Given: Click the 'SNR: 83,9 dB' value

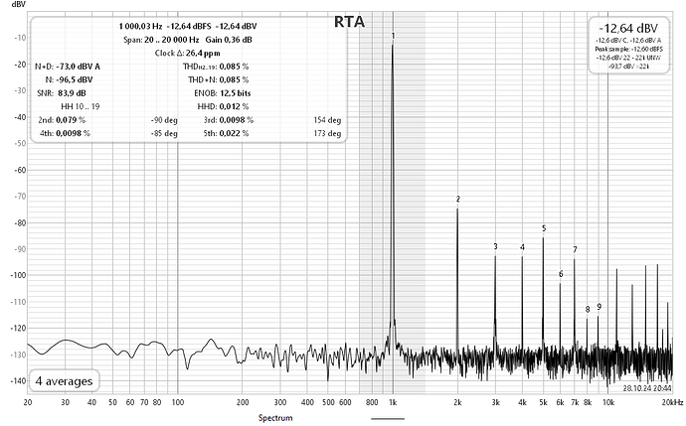Looking at the screenshot, I should pyautogui.click(x=62, y=93).
